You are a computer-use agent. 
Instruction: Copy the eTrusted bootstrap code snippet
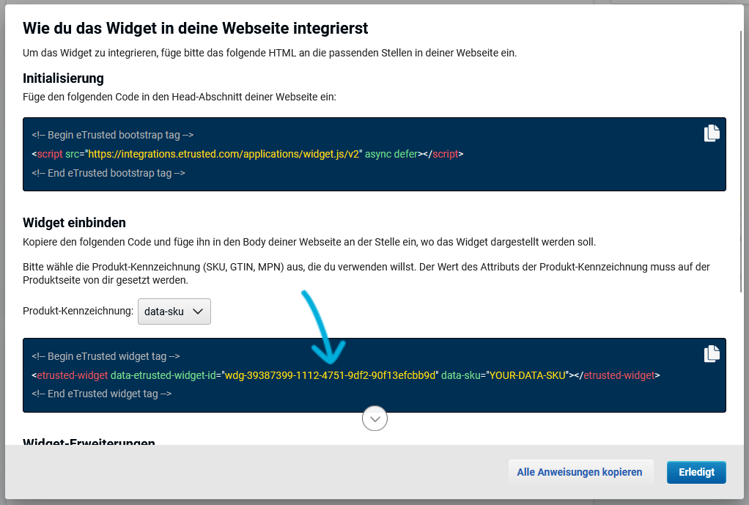[712, 133]
